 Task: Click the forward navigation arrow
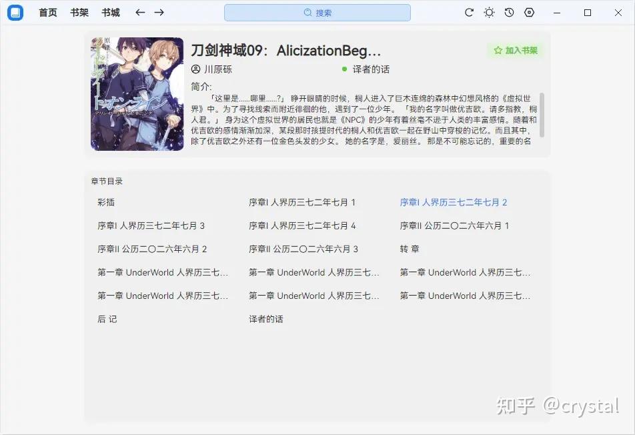tap(160, 12)
